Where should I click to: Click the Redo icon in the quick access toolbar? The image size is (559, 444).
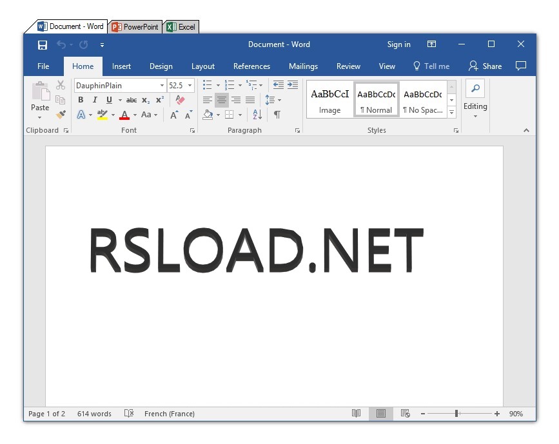[83, 44]
